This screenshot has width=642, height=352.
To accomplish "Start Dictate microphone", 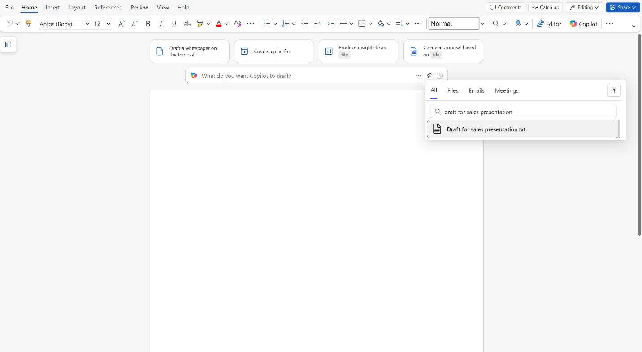I will [518, 24].
